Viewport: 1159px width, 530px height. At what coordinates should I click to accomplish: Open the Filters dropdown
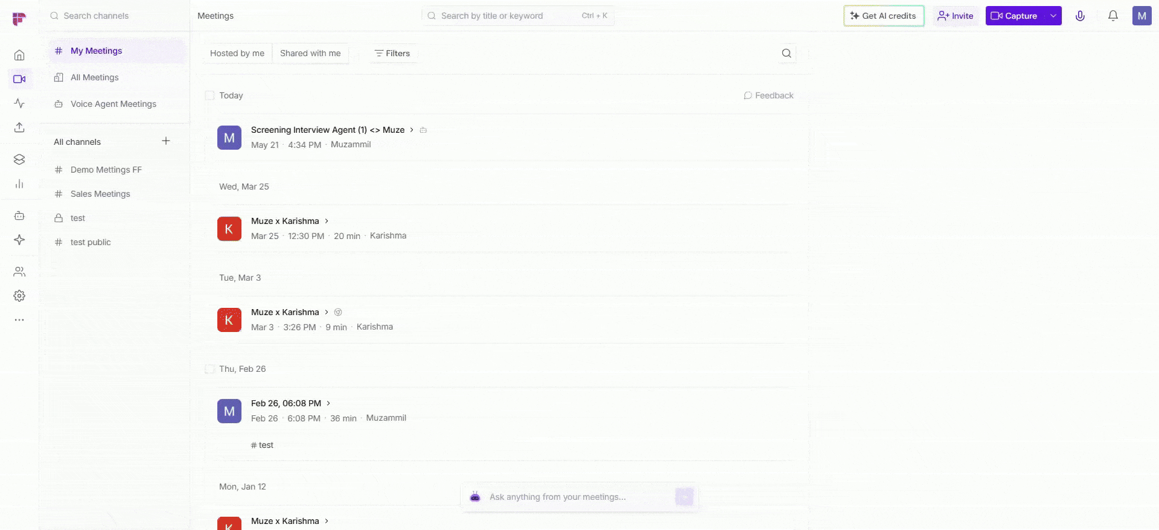click(x=392, y=53)
